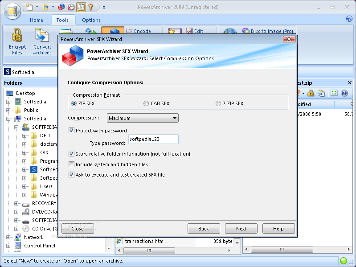Toggle Store relative folder information checkbox

pyautogui.click(x=71, y=154)
